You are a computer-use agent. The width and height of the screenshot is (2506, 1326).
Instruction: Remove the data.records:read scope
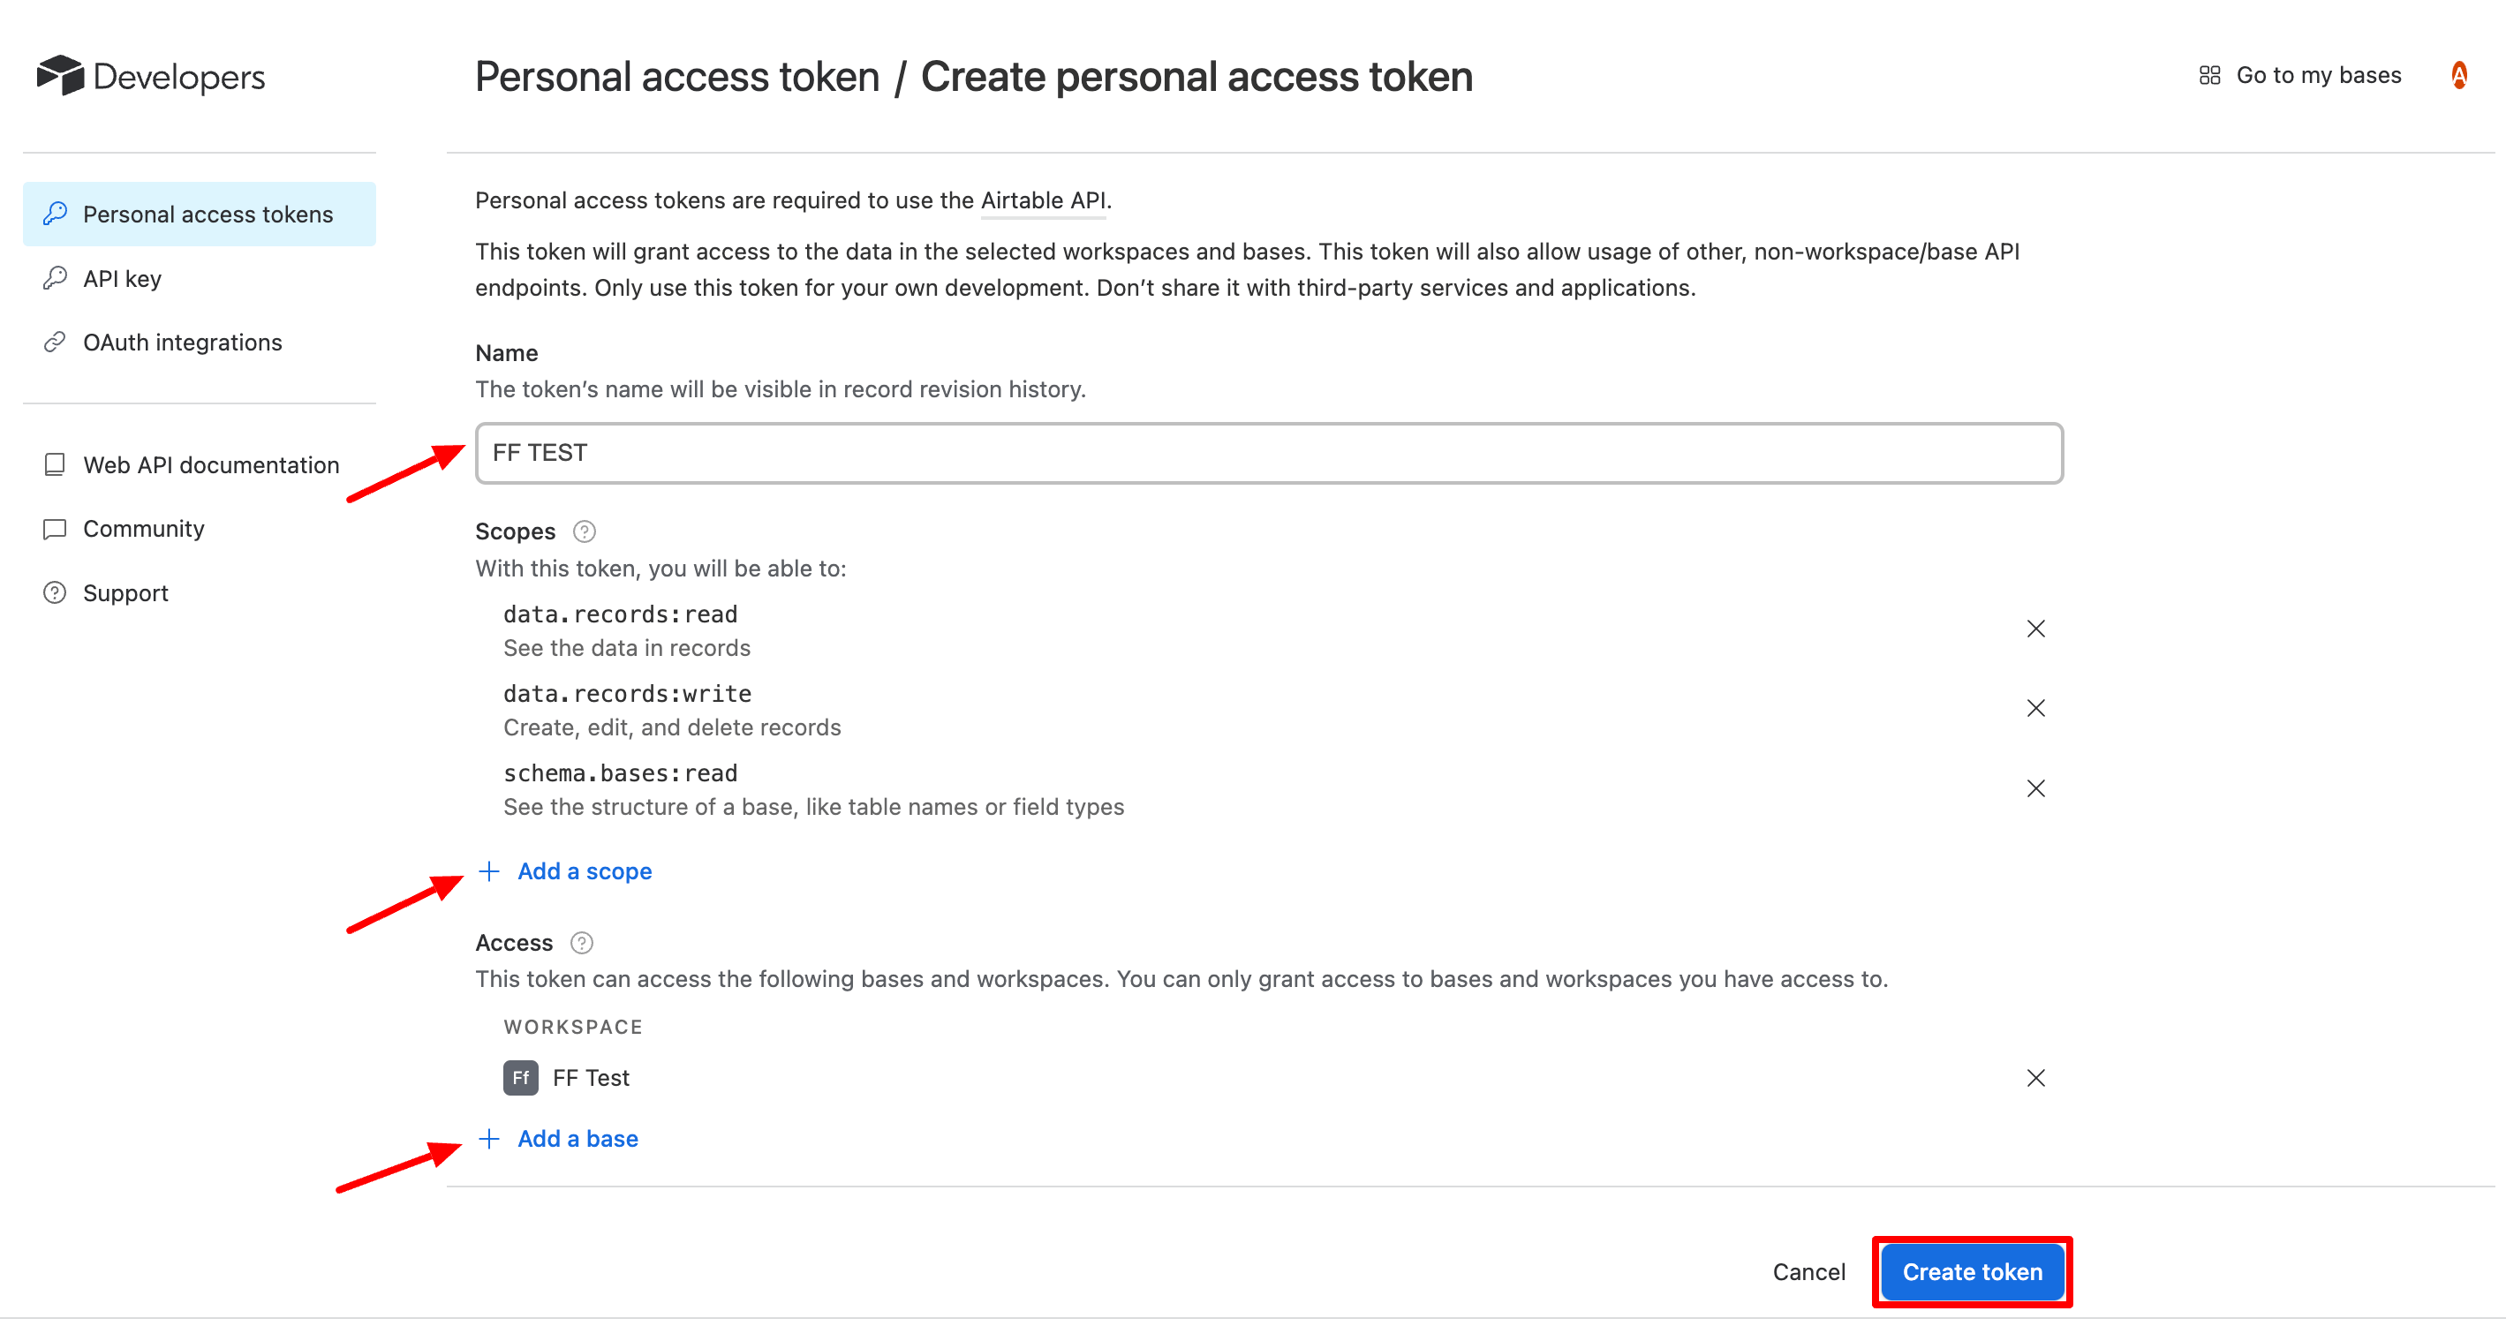click(x=2035, y=629)
